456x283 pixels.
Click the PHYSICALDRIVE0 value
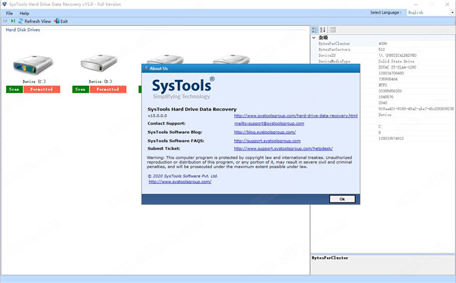[397, 56]
